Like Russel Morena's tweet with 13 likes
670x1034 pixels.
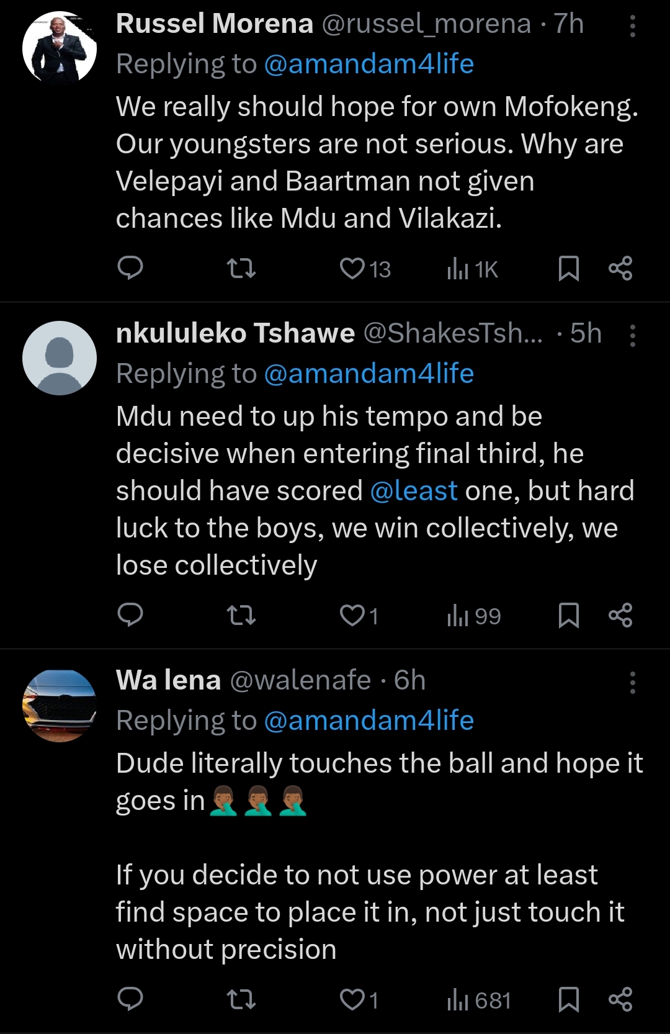tap(352, 268)
